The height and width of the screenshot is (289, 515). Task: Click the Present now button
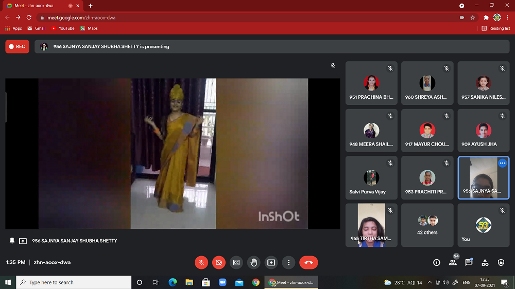pos(271,262)
